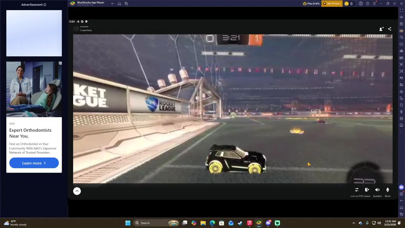Open Microsoft Edge from the taskbar

tap(212, 223)
